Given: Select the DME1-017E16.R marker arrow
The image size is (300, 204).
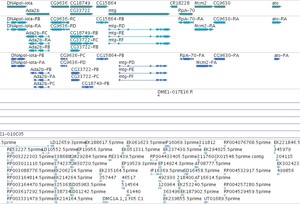Looking at the screenshot, I should point(158,96).
